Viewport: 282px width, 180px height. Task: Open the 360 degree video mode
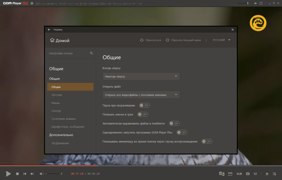coord(230,173)
